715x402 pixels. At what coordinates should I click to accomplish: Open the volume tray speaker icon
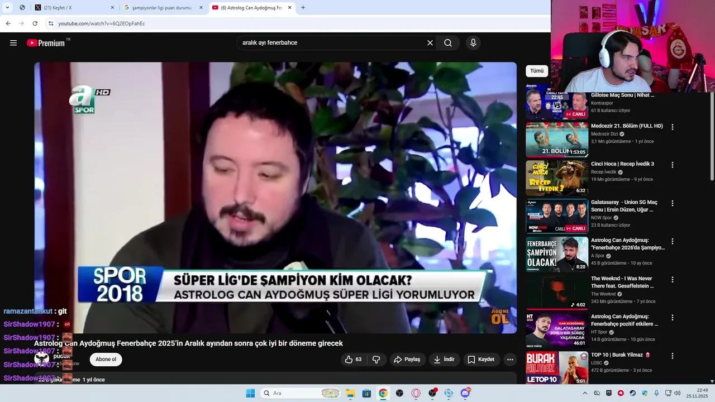[678, 393]
